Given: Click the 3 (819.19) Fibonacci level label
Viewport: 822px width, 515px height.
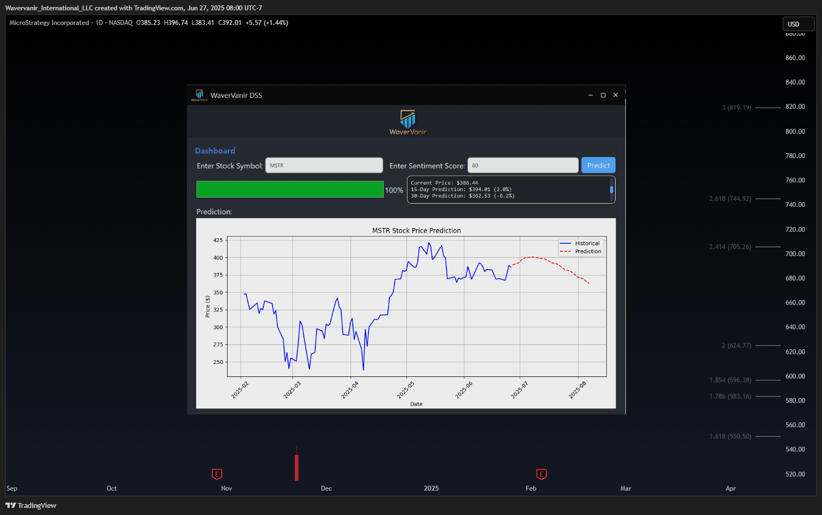Looking at the screenshot, I should coord(736,108).
